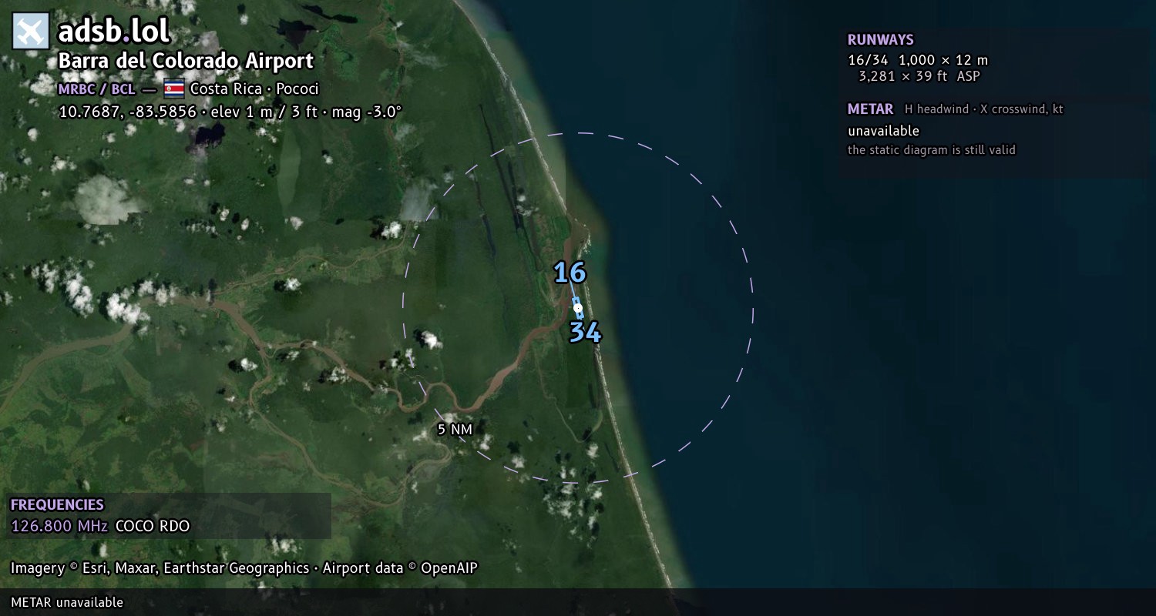Image resolution: width=1156 pixels, height=616 pixels.
Task: Click the "unavailable" METAR value in the panel
Action: coord(884,131)
